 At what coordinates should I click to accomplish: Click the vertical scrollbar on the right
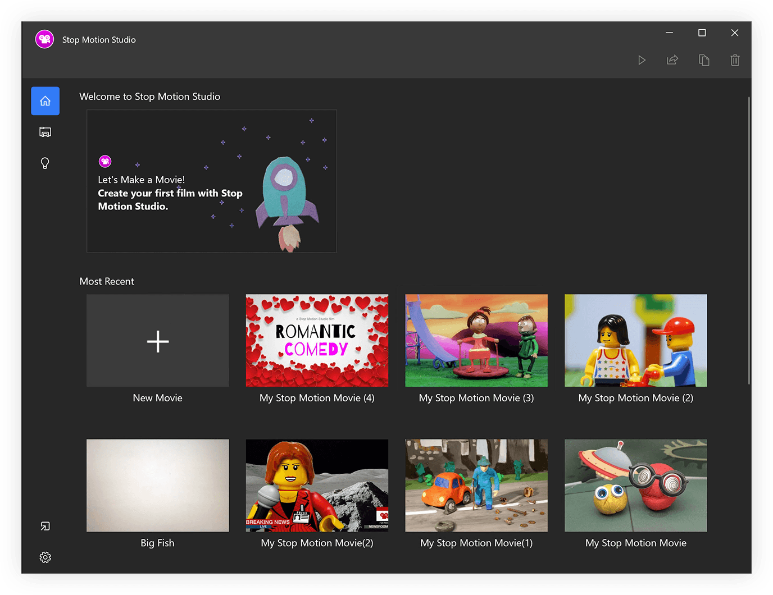(749, 240)
